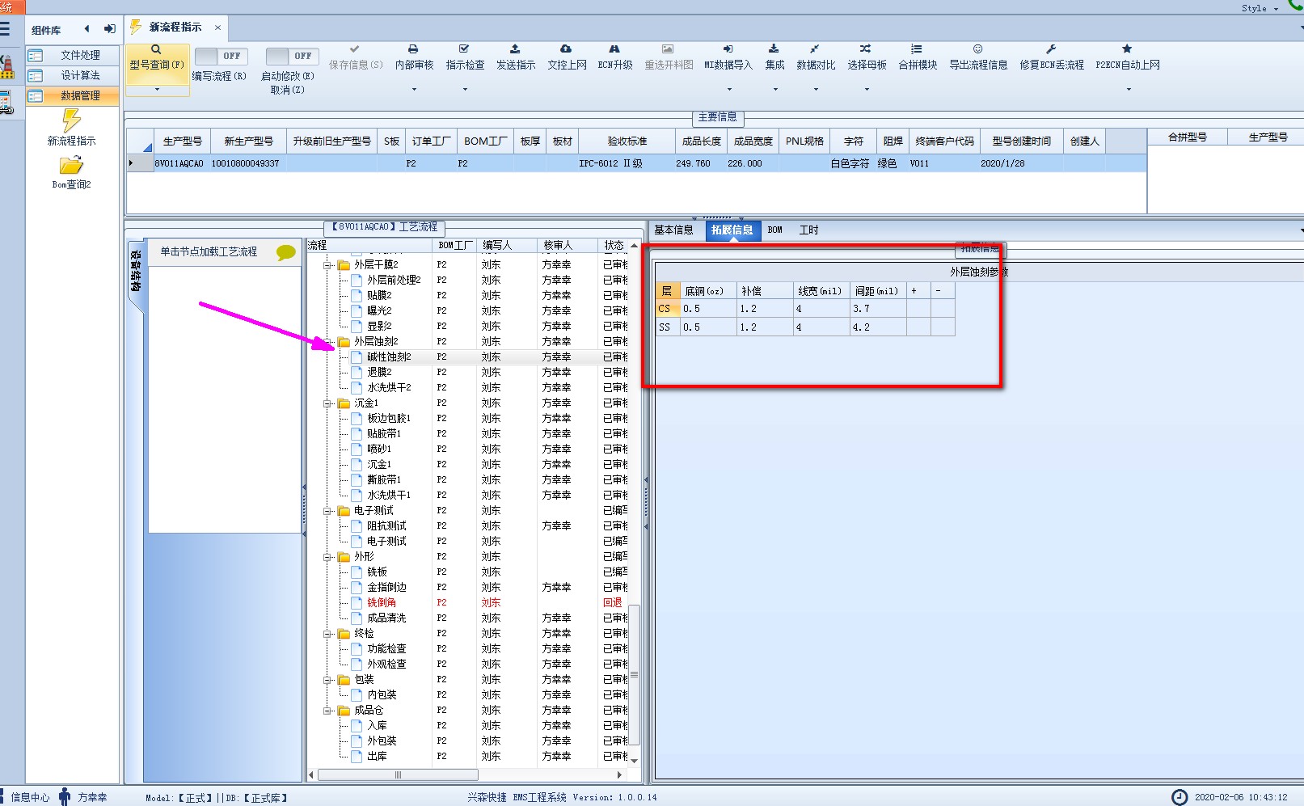
Task: Click the 合拼模块 list icon
Action: 917,49
